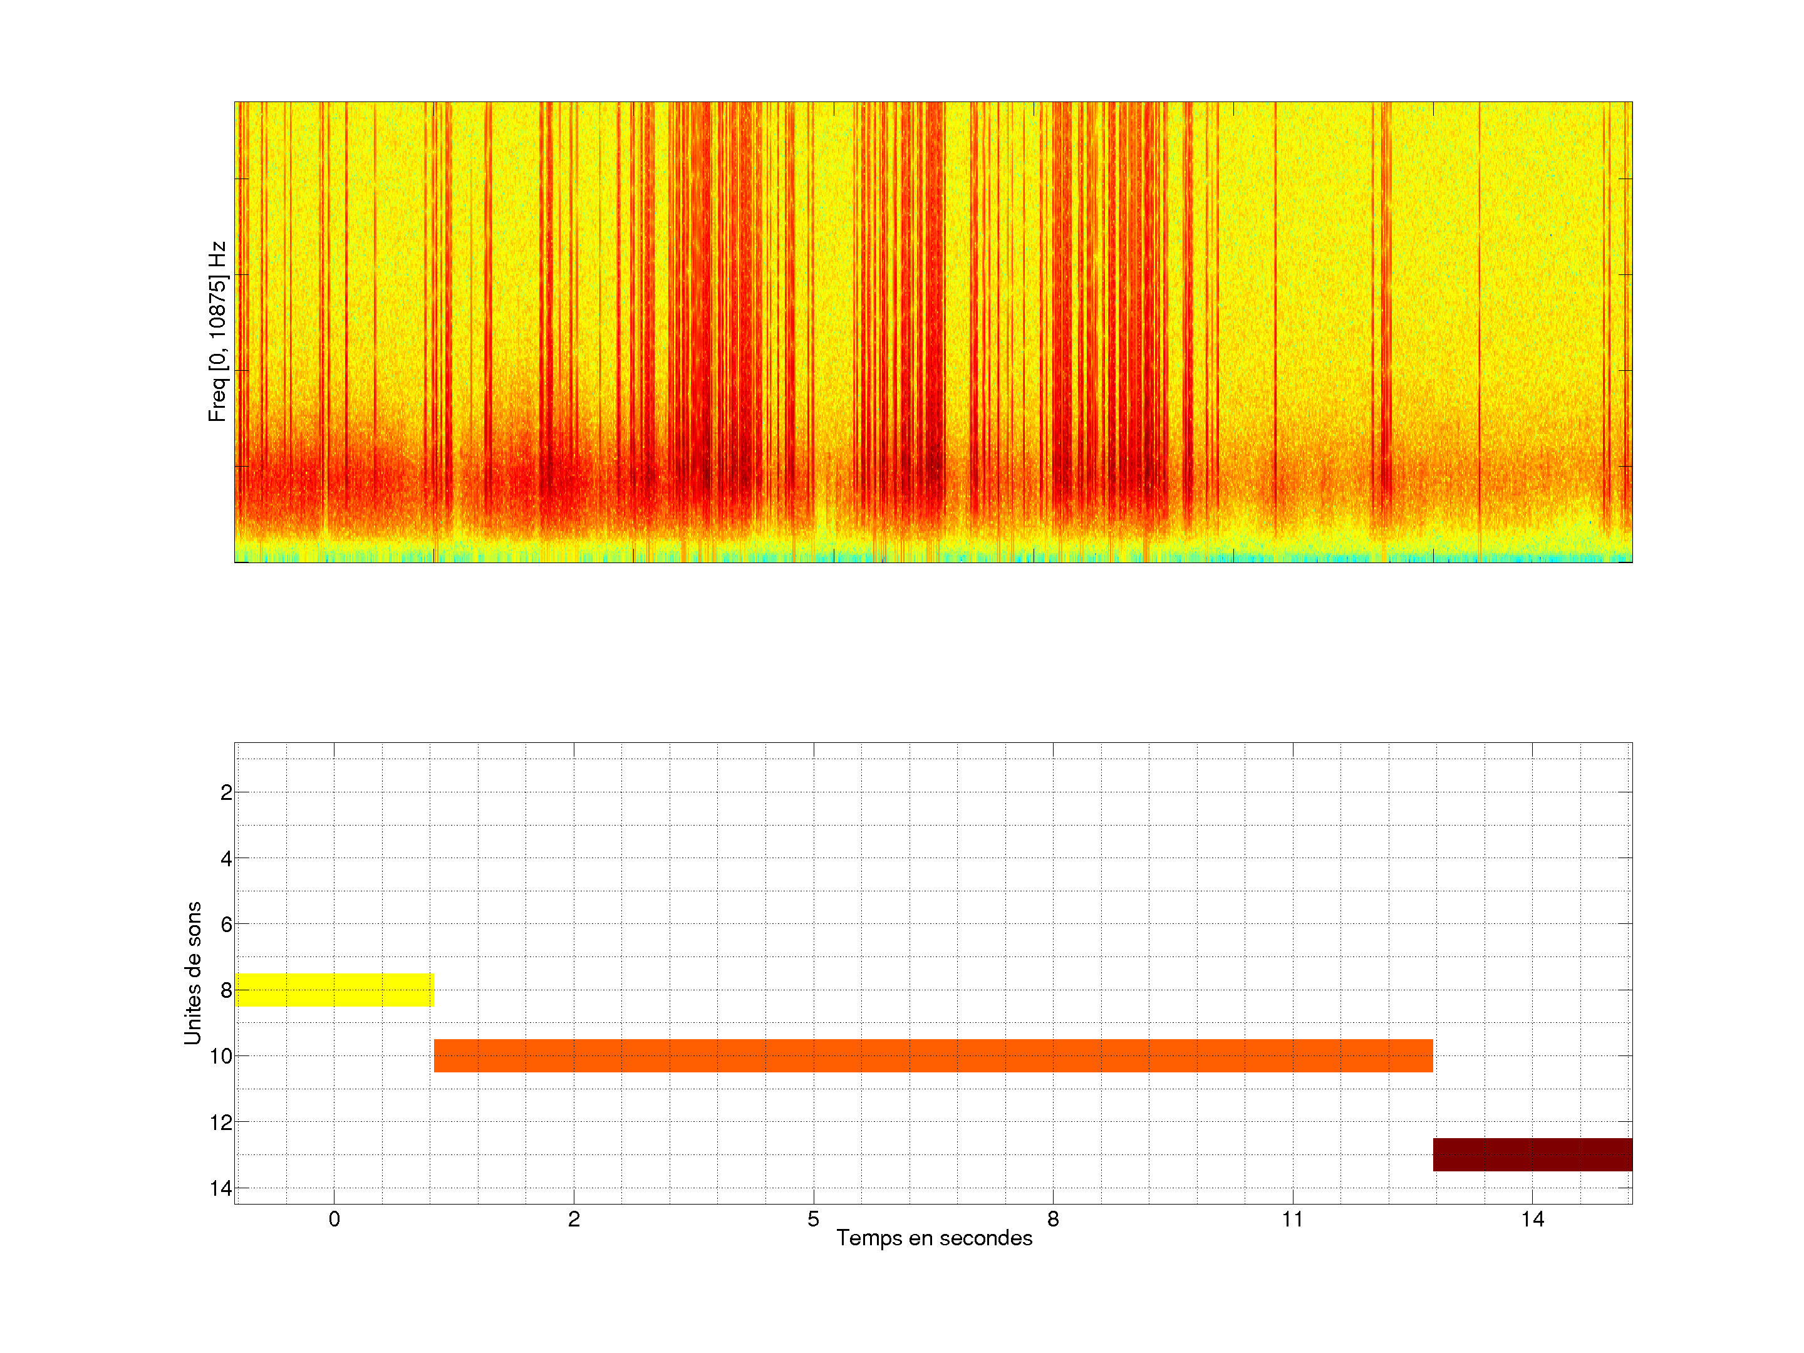This screenshot has height=1353, width=1804.
Task: Click the 'Temps en secondes' axis label
Action: click(934, 1238)
